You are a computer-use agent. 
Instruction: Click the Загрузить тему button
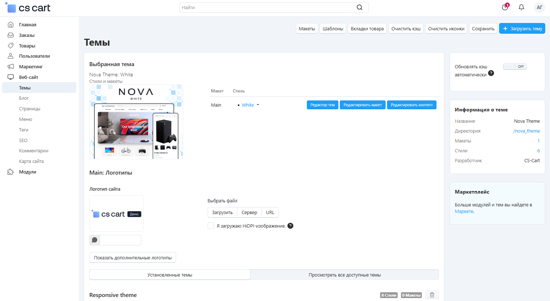(x=522, y=28)
